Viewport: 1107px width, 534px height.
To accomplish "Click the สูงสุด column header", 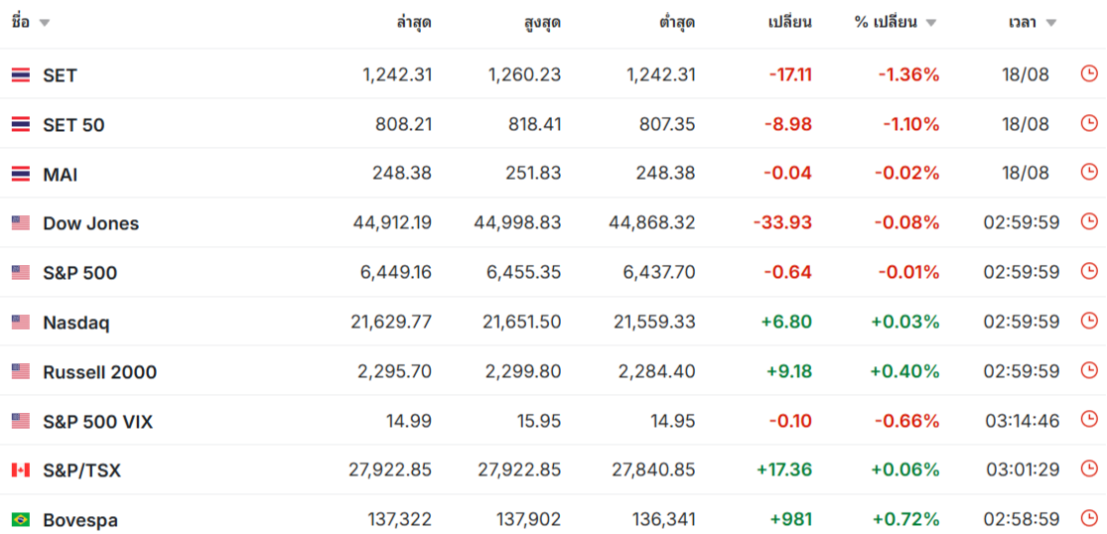I will (x=542, y=22).
